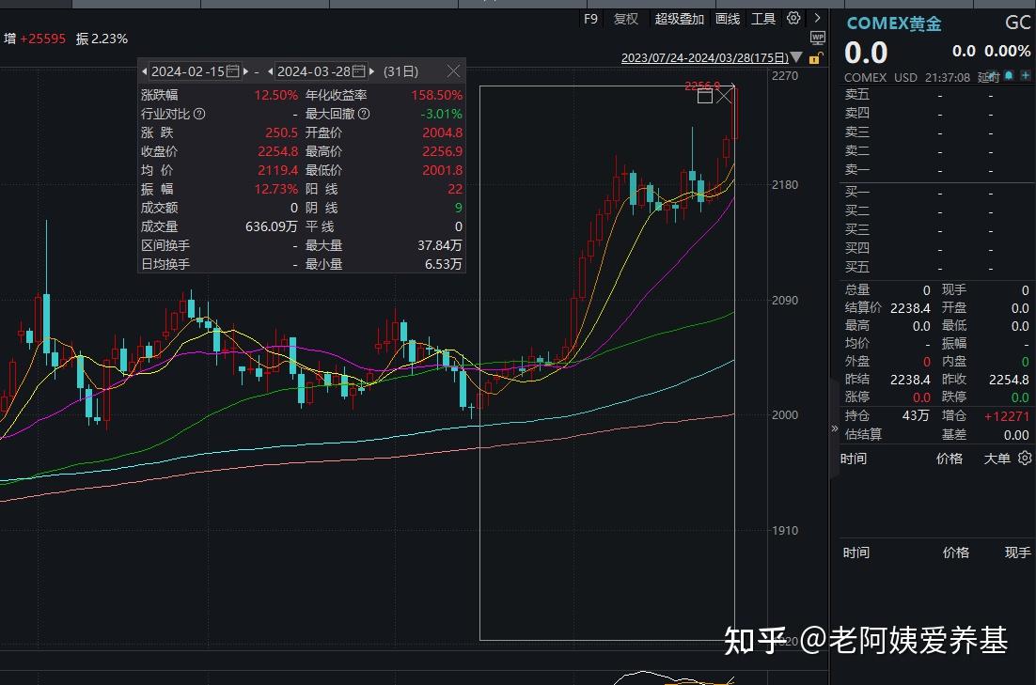Click the calendar icon beside 2024-02-15
This screenshot has height=685, width=1036.
[x=233, y=70]
